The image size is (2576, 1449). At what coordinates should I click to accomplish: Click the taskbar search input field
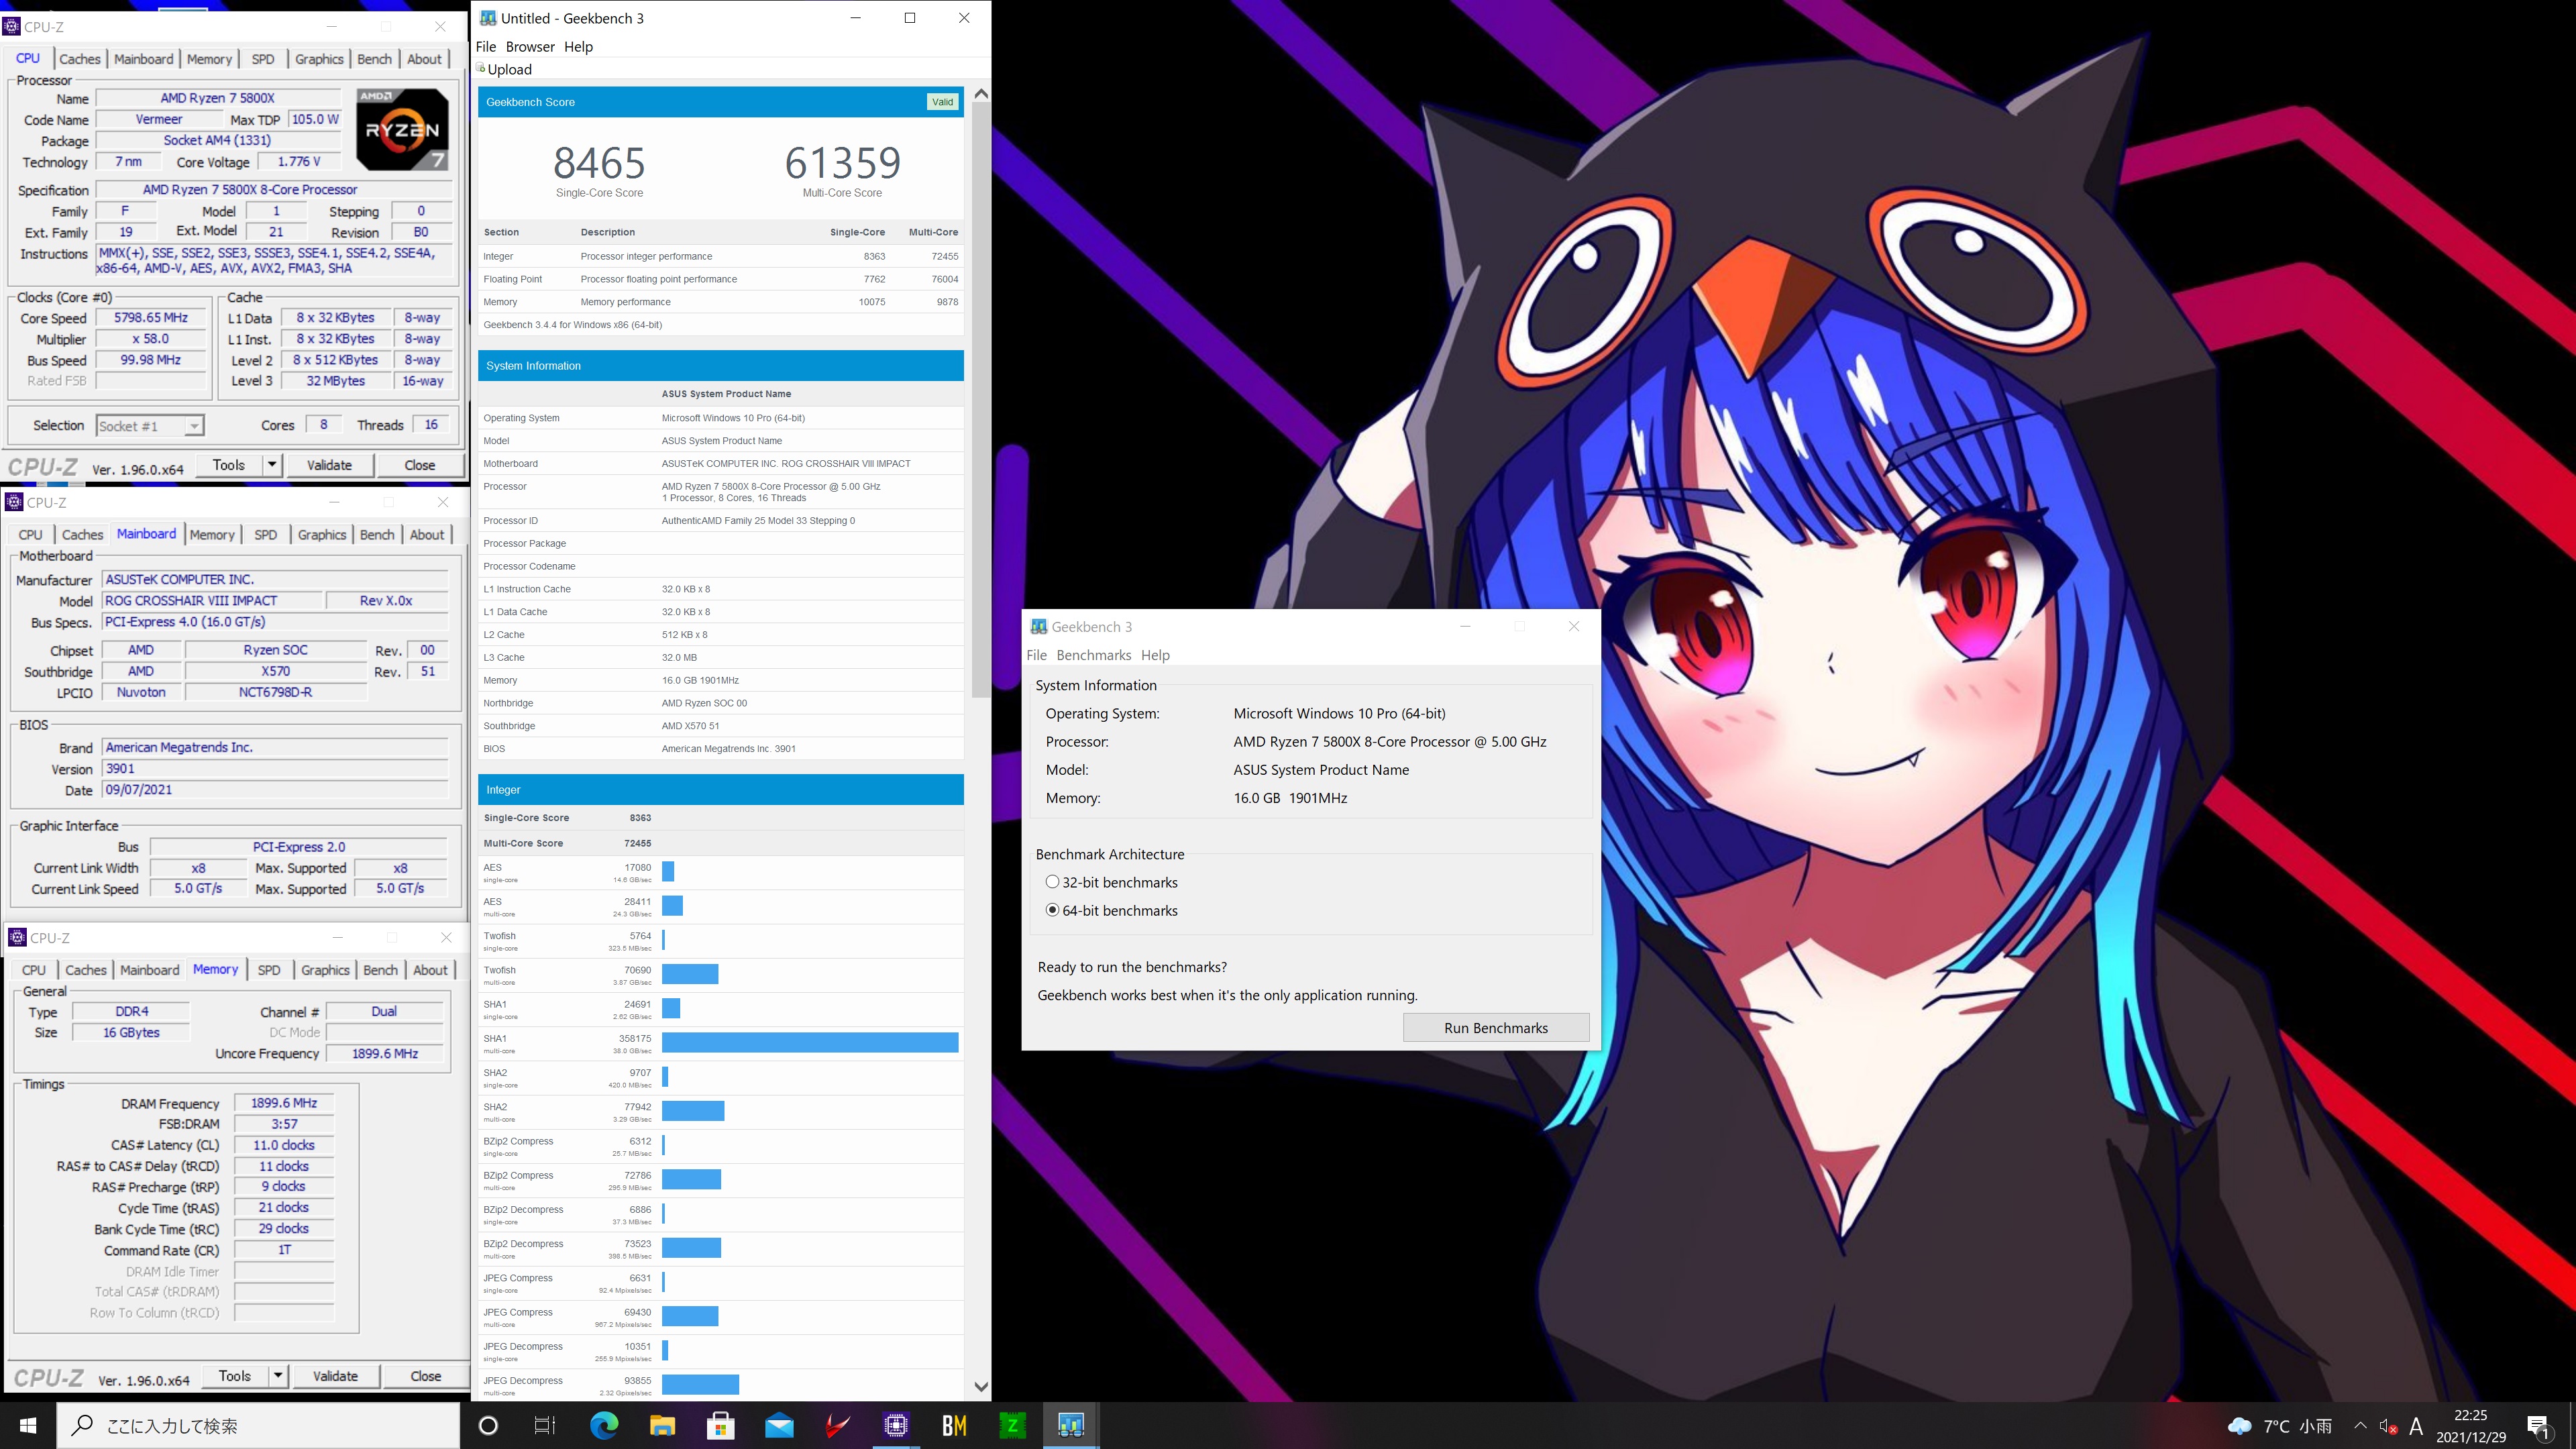(258, 1425)
